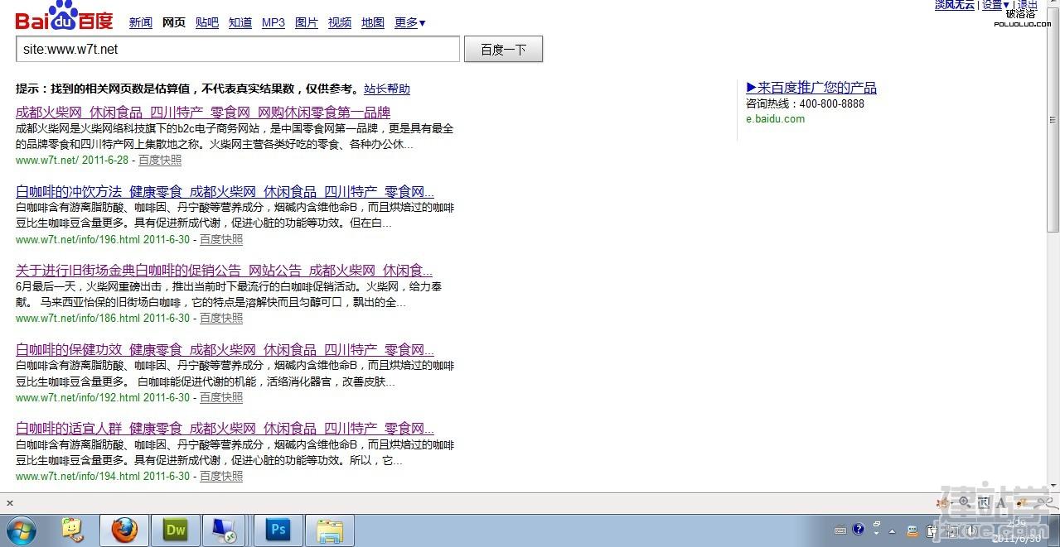Open the 图片 images tab
This screenshot has width=1060, height=547.
pyautogui.click(x=307, y=23)
